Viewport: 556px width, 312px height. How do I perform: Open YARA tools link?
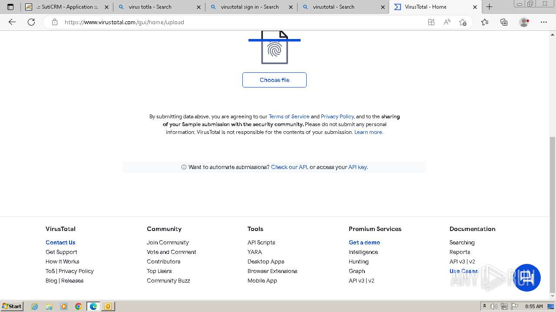(x=255, y=252)
